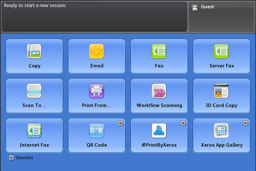
Task: Click the Guest user login icon
Action: click(x=195, y=7)
